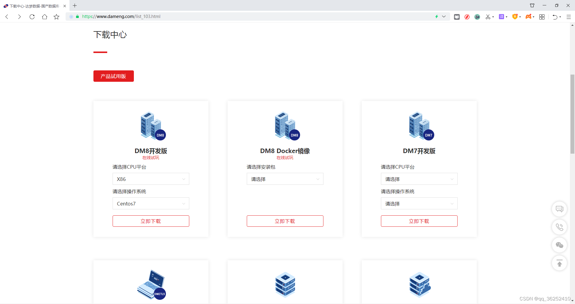Open the yellow shield extension icon

[515, 17]
